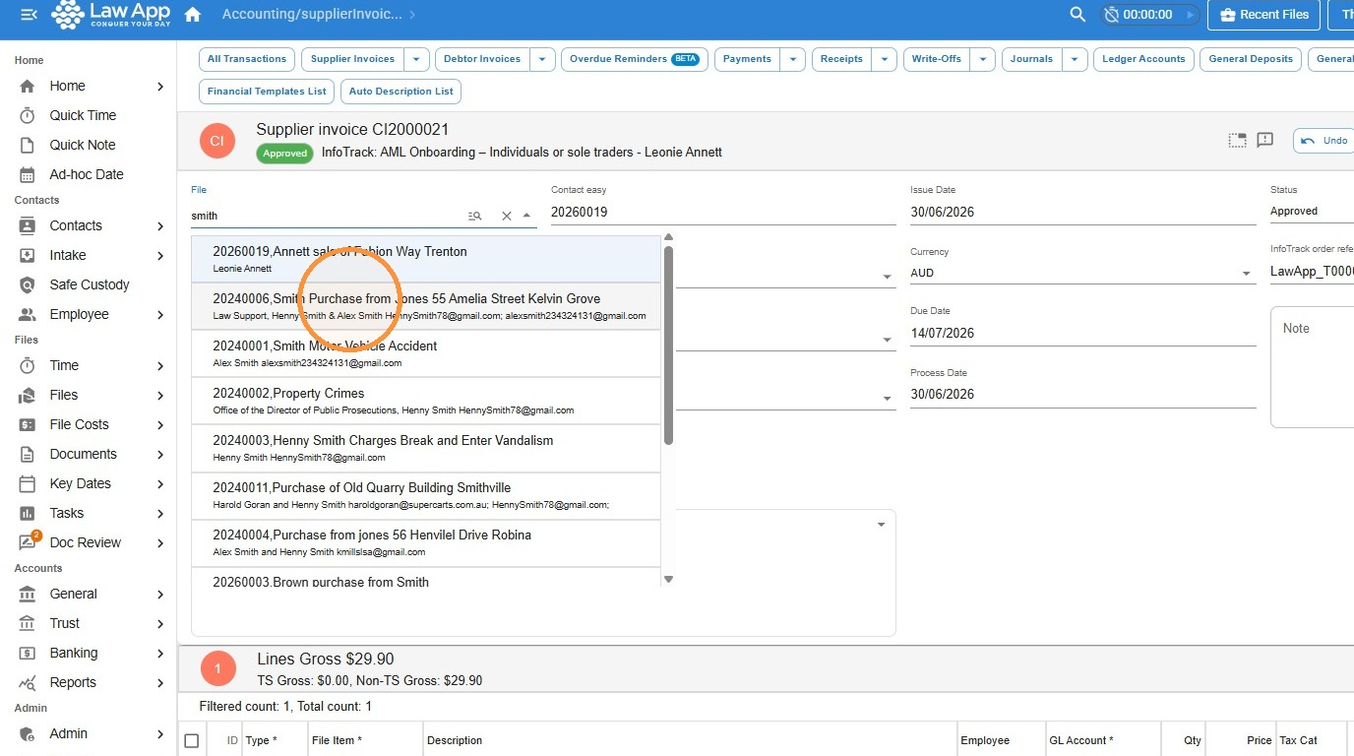
Task: Open Auto Description List
Action: (x=400, y=92)
